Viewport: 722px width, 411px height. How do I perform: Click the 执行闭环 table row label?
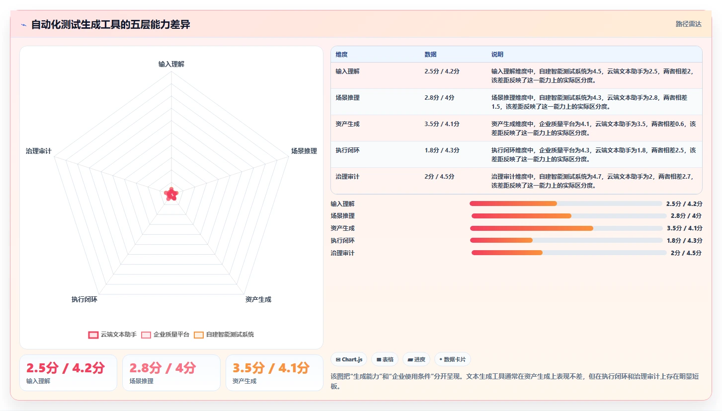pos(347,150)
